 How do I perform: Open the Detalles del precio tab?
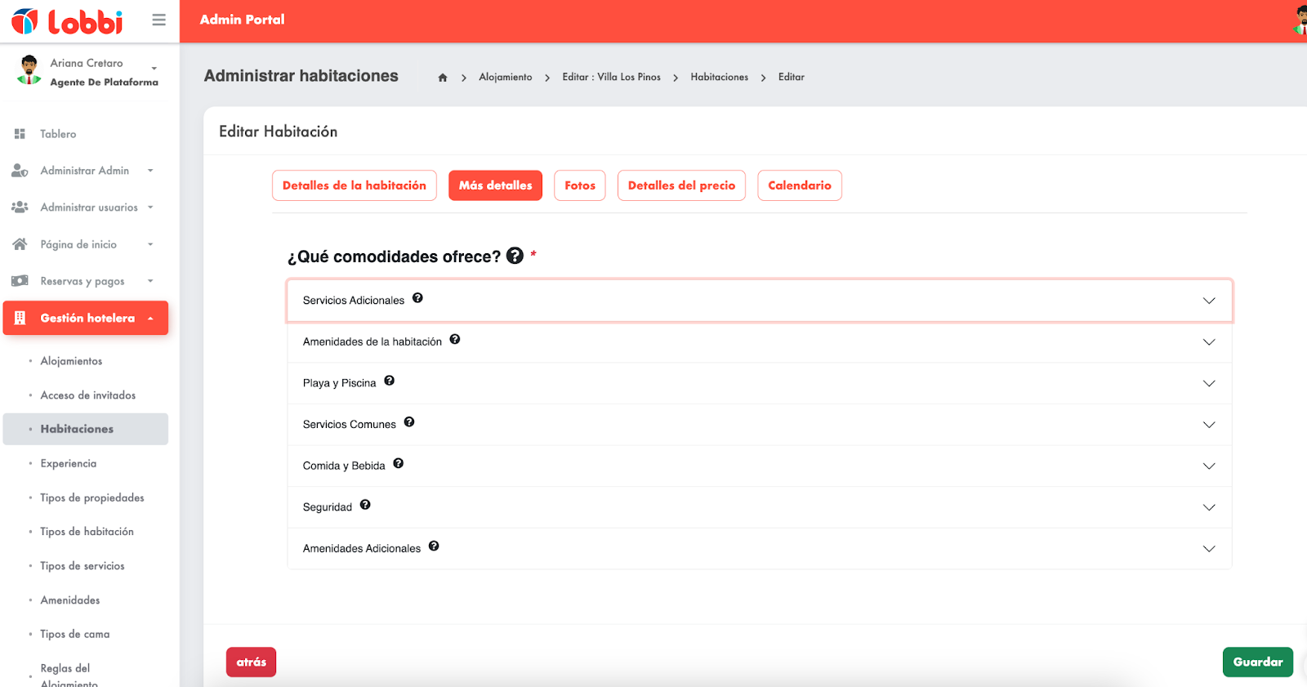tap(681, 185)
